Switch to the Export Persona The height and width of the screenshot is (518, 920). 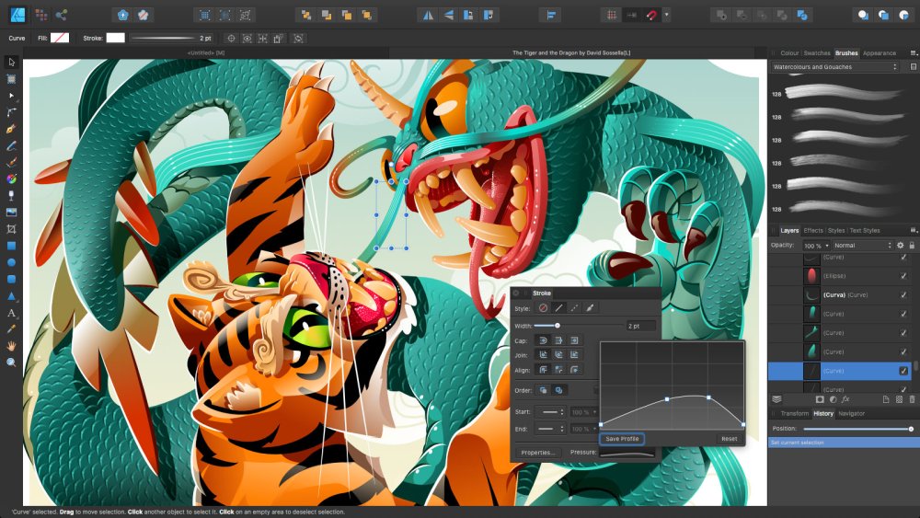[61, 15]
